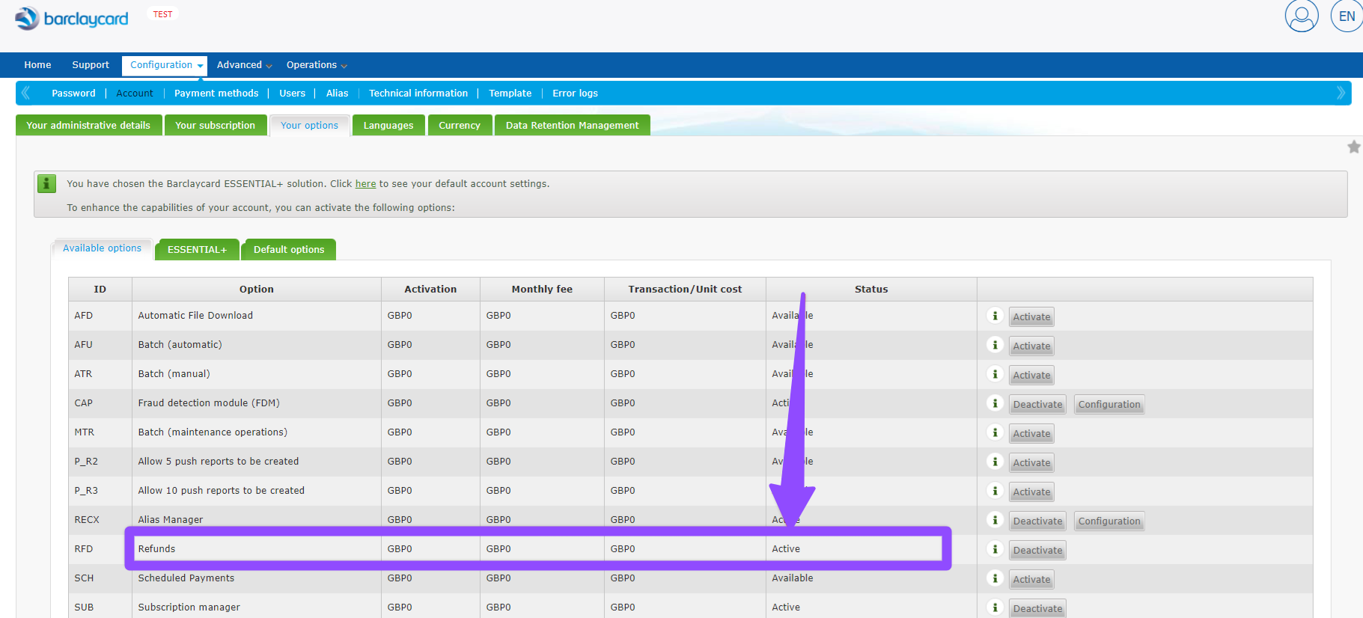The width and height of the screenshot is (1363, 618).
Task: Expand the Advanced menu
Action: [244, 65]
